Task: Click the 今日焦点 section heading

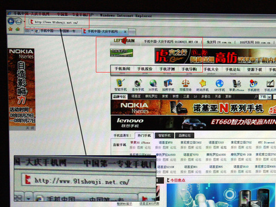Action: tap(178, 180)
